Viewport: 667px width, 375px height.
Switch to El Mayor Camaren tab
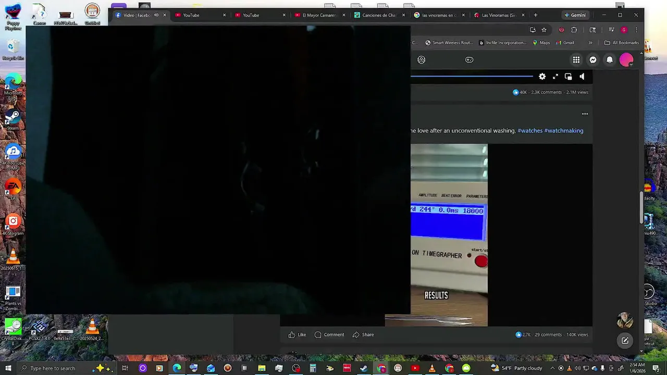[319, 15]
